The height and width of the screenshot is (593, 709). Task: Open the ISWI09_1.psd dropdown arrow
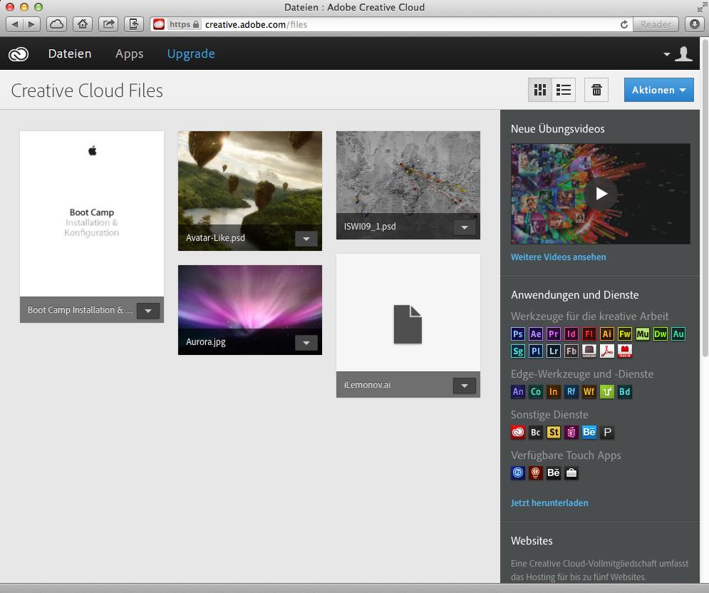(x=465, y=227)
